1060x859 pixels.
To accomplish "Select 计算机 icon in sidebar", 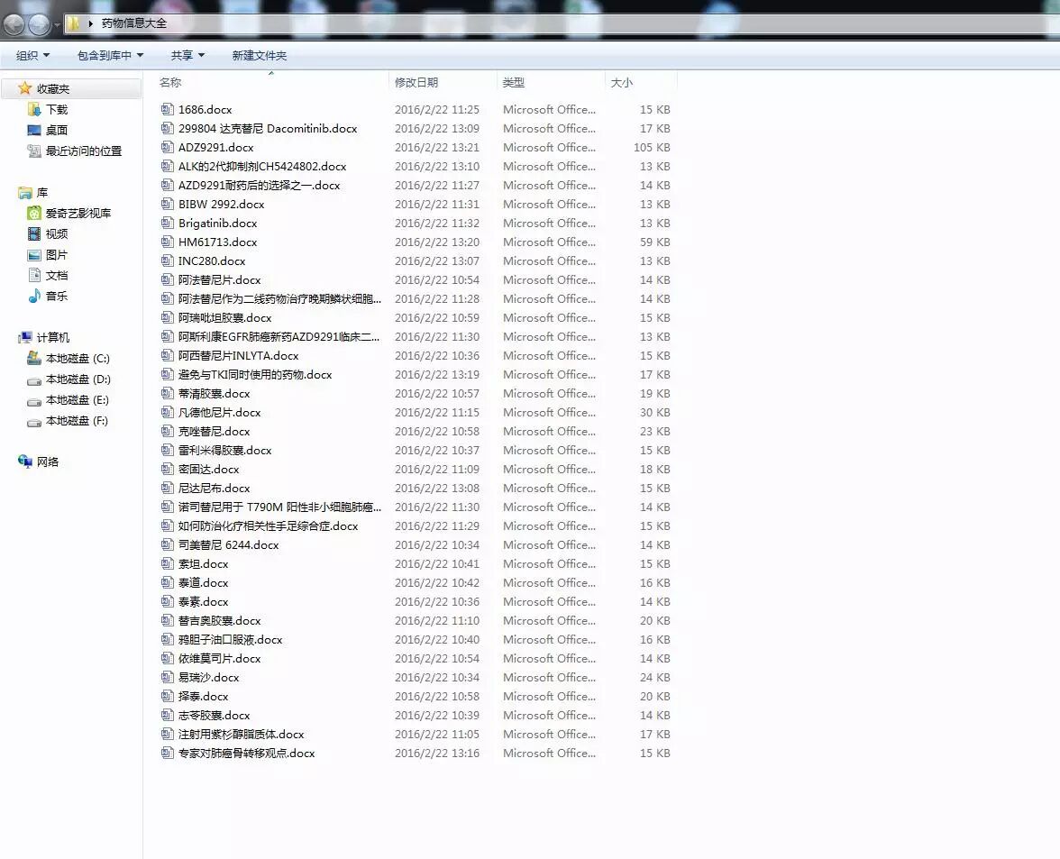I will 25,337.
